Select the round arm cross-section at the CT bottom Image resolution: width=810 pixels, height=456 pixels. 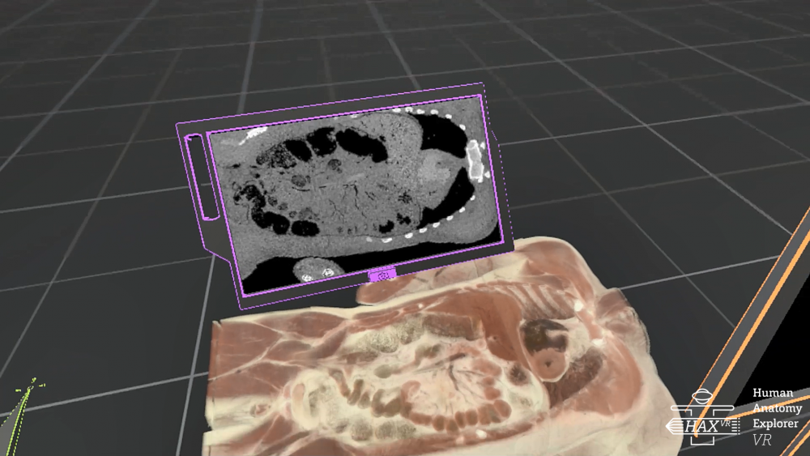(x=312, y=269)
